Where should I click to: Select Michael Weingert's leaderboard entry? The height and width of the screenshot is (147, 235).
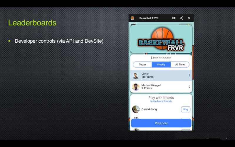[161, 87]
